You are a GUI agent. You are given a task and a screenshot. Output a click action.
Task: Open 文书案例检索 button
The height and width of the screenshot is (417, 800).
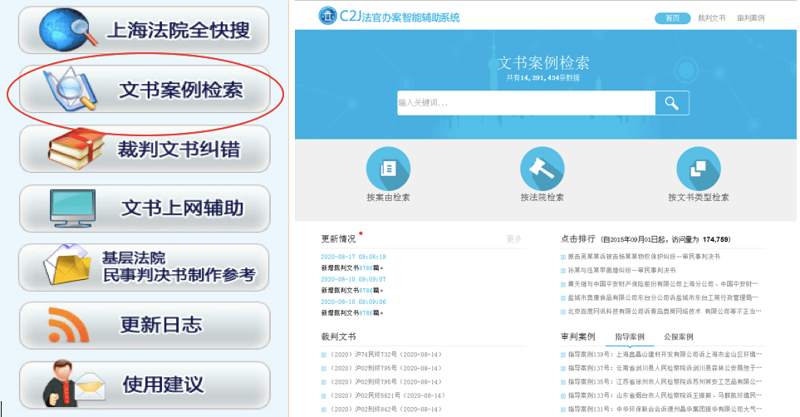pos(145,90)
